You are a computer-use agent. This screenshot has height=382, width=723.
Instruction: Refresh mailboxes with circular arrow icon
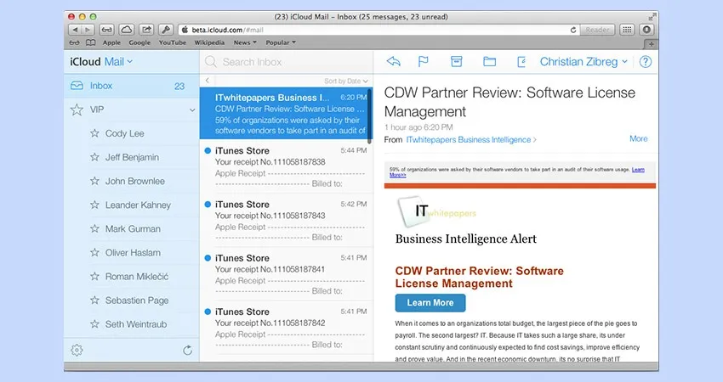tap(187, 351)
